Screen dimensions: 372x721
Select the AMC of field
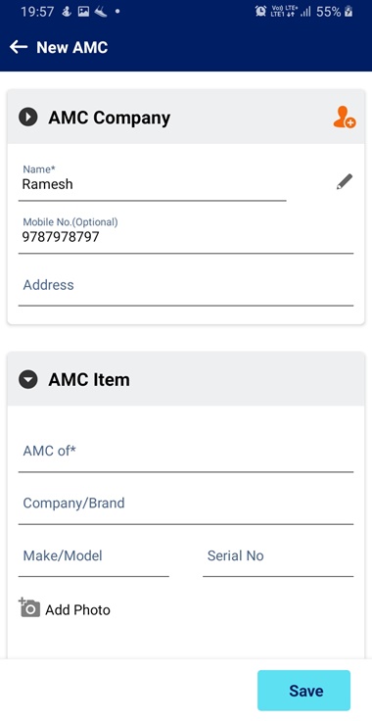(186, 453)
